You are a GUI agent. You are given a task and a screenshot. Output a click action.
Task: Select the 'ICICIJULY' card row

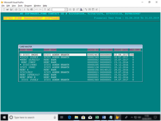[x=77, y=72]
